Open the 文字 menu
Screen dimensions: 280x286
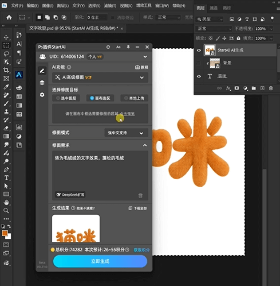coord(78,6)
